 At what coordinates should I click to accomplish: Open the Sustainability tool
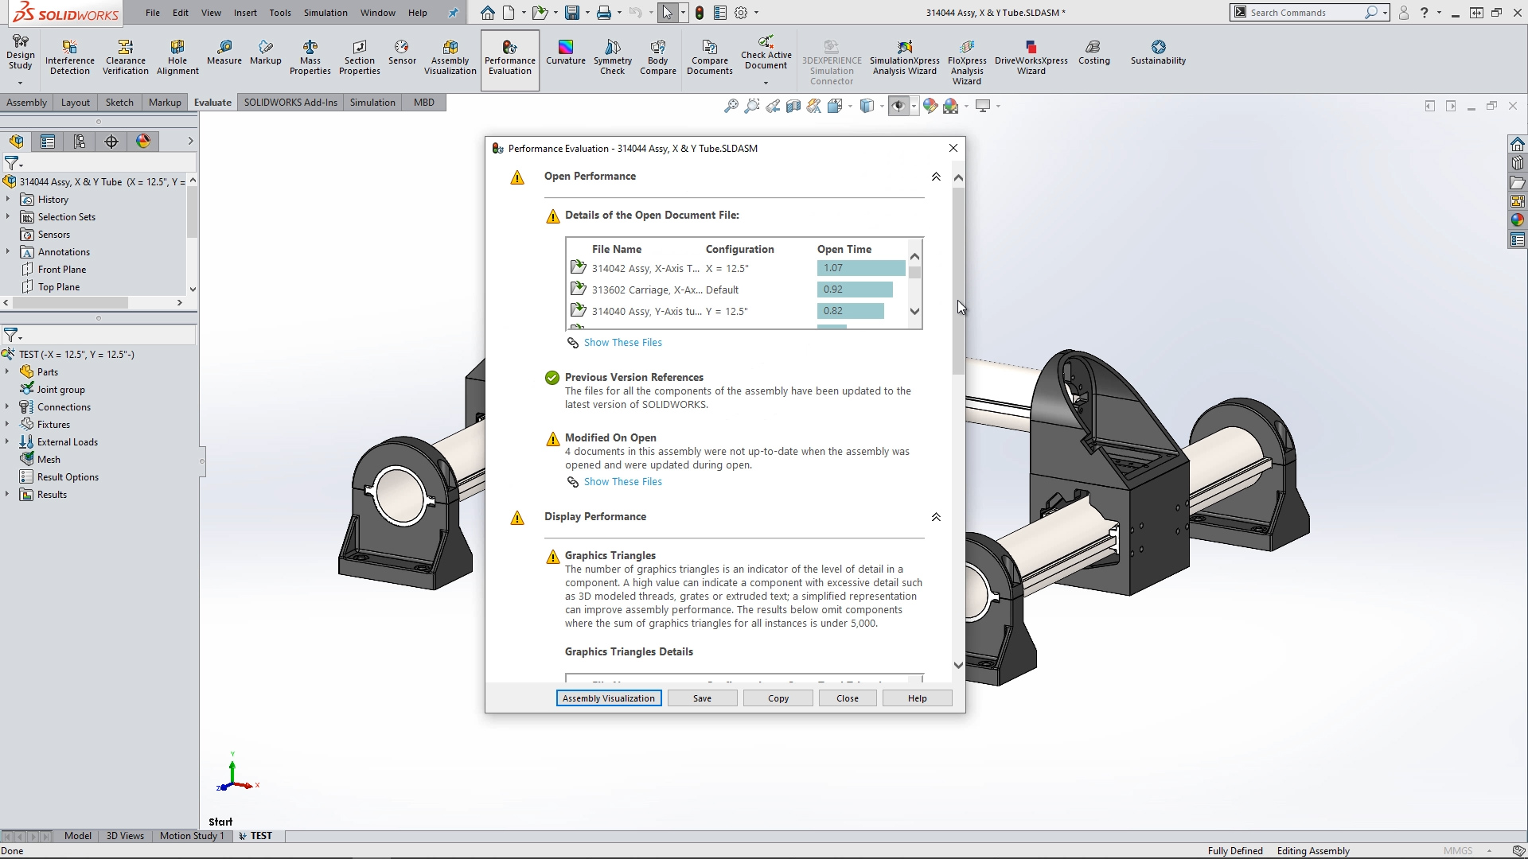[x=1159, y=52]
